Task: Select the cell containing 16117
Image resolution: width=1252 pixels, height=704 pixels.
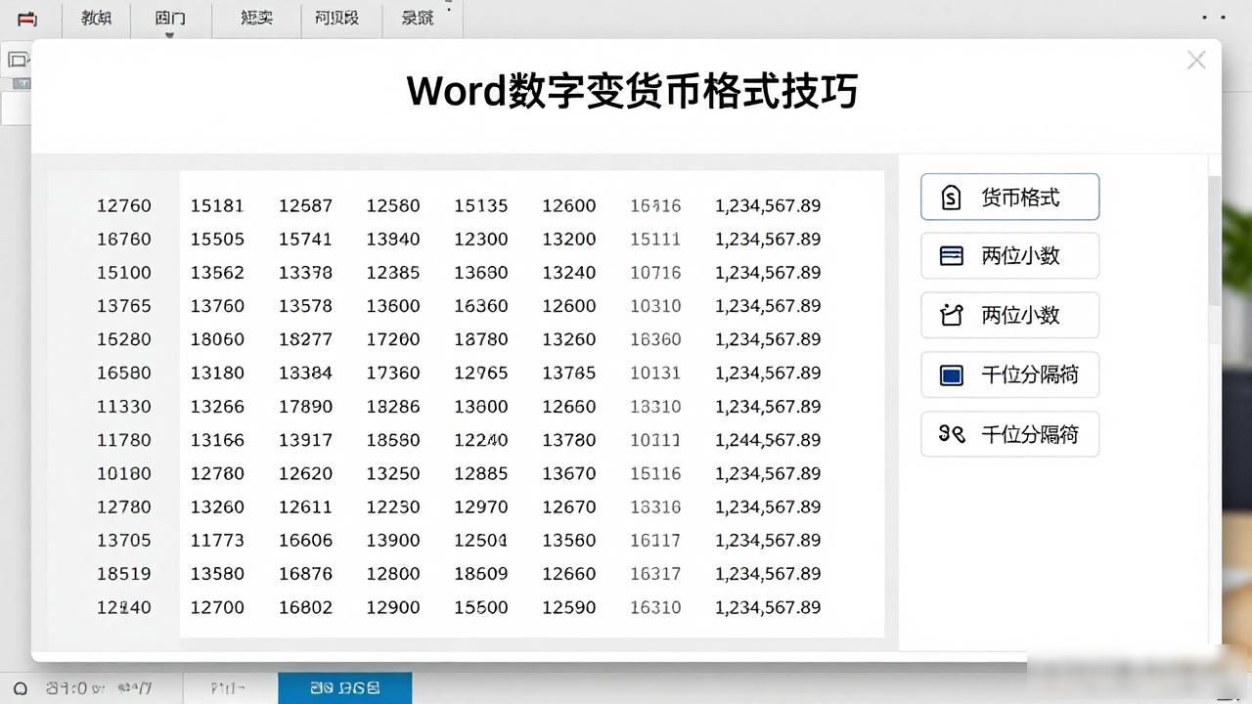Action: tap(655, 540)
